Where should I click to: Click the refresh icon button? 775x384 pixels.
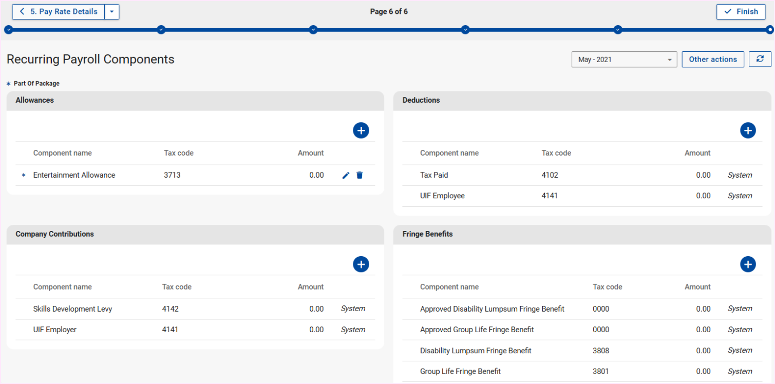[x=760, y=59]
